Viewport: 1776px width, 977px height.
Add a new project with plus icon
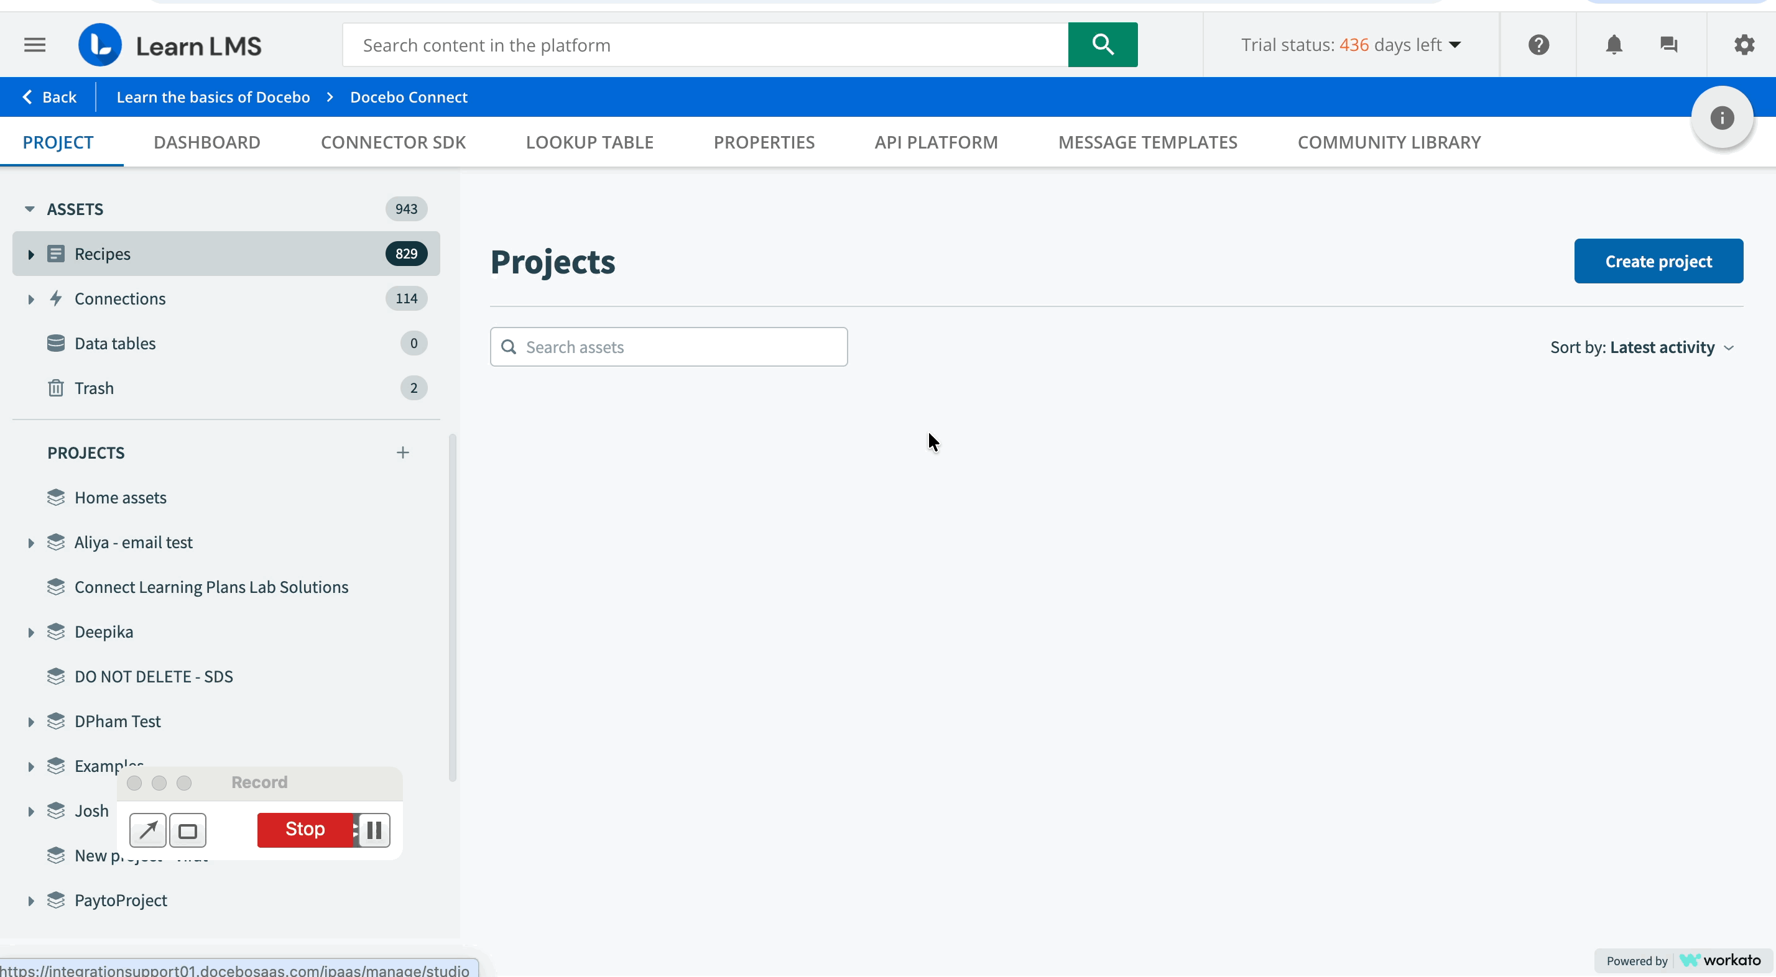[402, 452]
